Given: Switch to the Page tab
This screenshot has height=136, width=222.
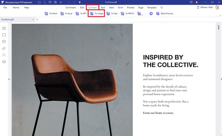Looking at the screenshot, I should [x=141, y=7].
